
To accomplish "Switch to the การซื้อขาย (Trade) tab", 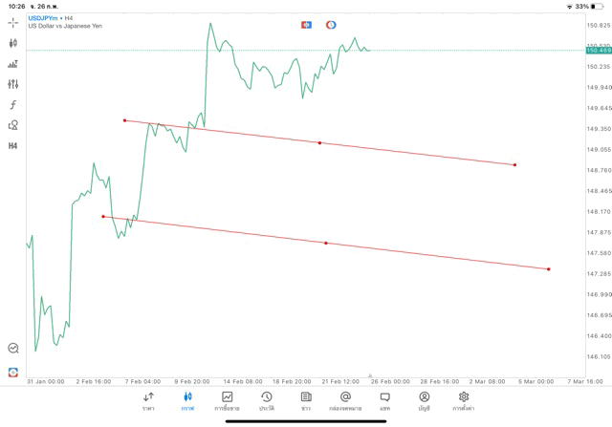I will click(x=228, y=400).
